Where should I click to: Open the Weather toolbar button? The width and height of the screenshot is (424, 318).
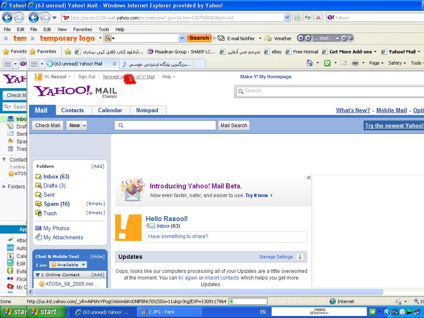click(x=278, y=39)
